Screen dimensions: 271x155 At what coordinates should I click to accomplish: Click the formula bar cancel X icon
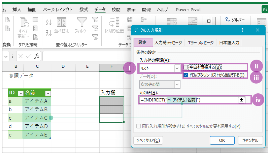click(x=21, y=56)
